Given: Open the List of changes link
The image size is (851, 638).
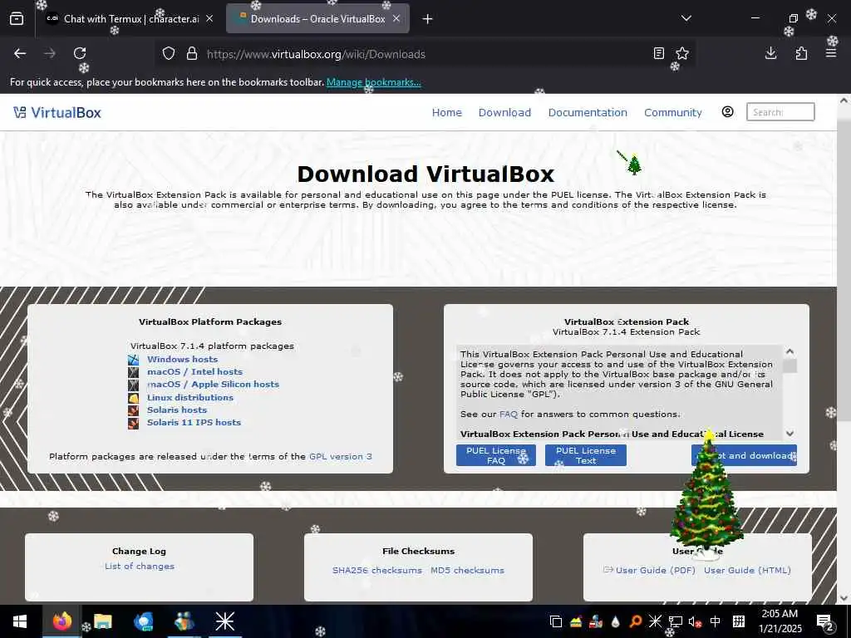Looking at the screenshot, I should tap(140, 566).
